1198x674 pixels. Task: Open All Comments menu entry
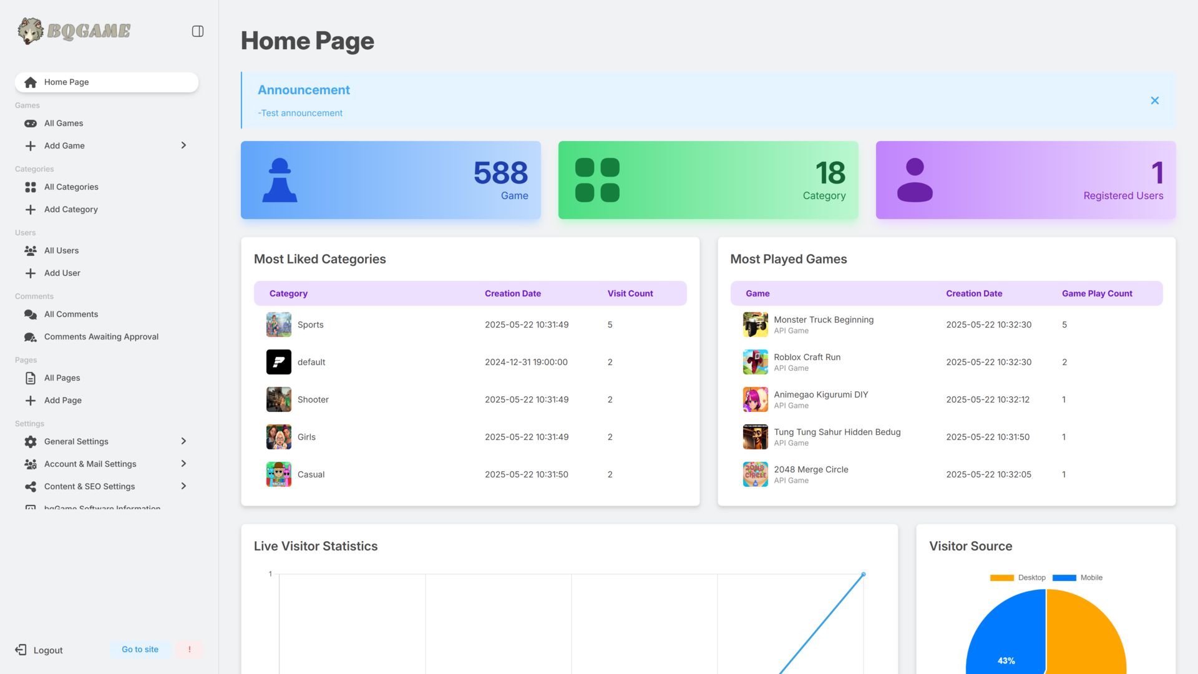coord(107,315)
